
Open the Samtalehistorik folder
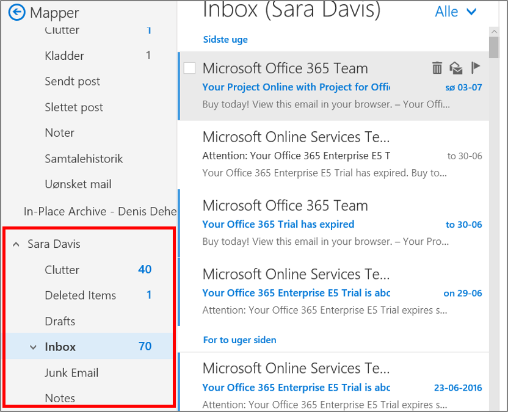click(84, 159)
